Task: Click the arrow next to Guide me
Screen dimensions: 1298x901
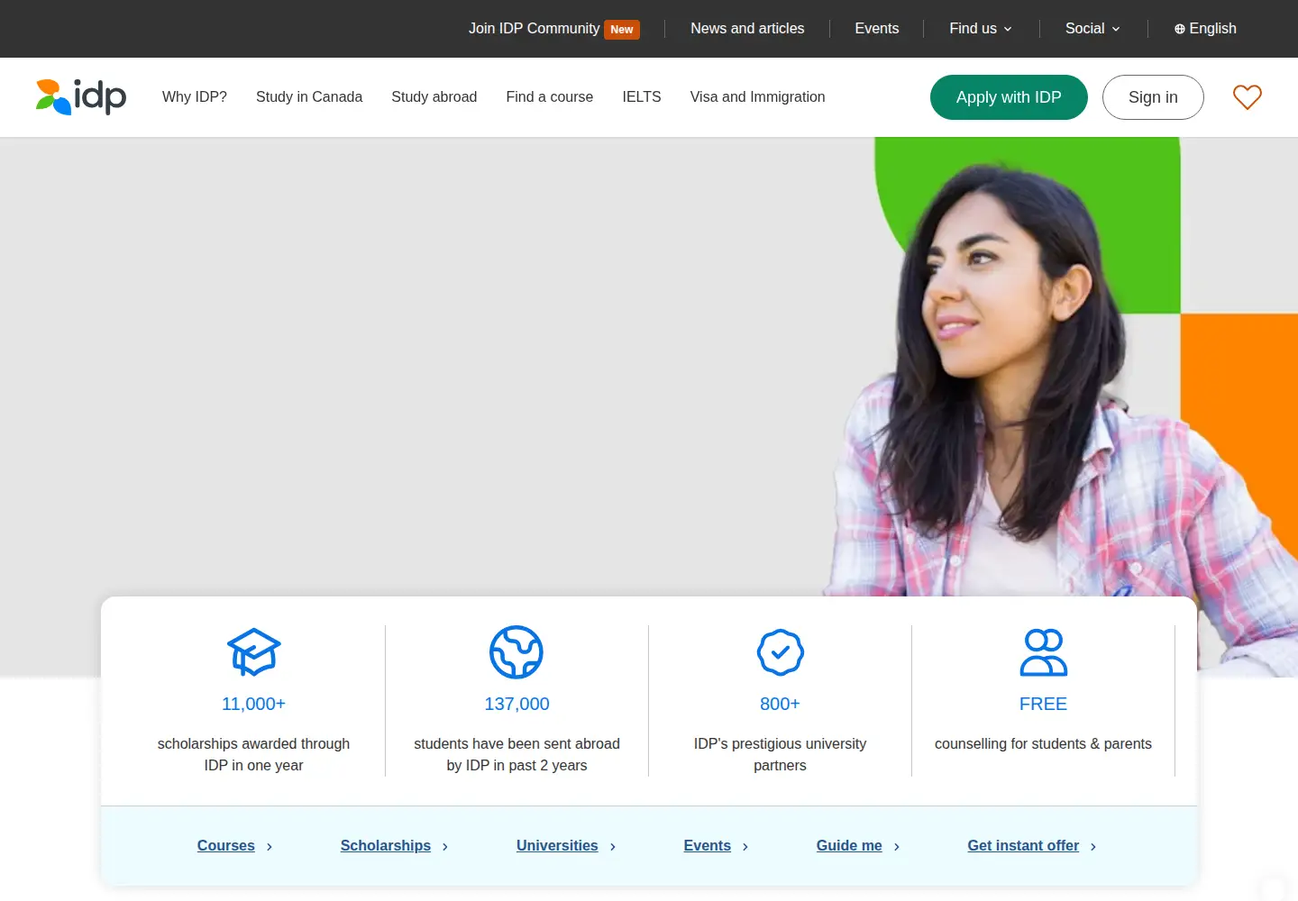Action: pyautogui.click(x=897, y=847)
